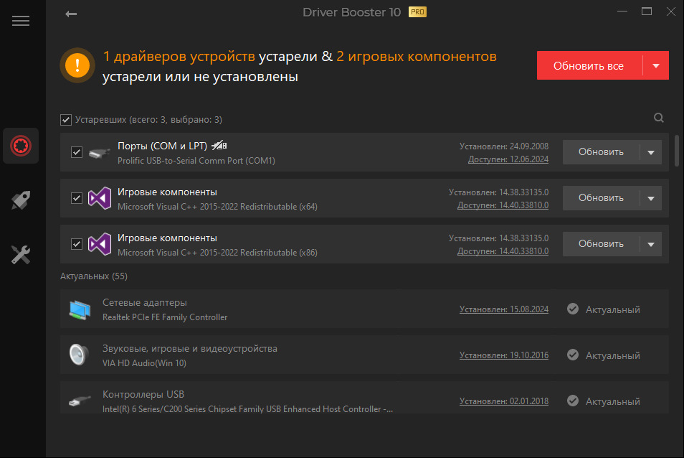Viewport: 684px width, 458px height.
Task: Open the Установлен: 19.10.2016 link
Action: (x=504, y=355)
